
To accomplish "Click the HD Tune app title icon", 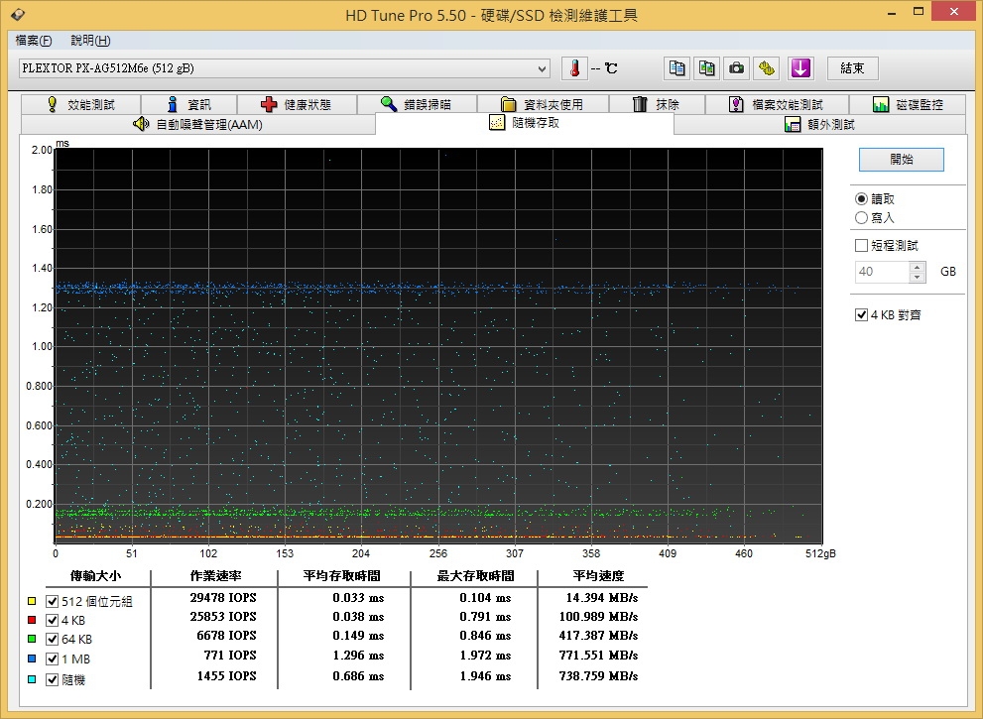I will (18, 15).
